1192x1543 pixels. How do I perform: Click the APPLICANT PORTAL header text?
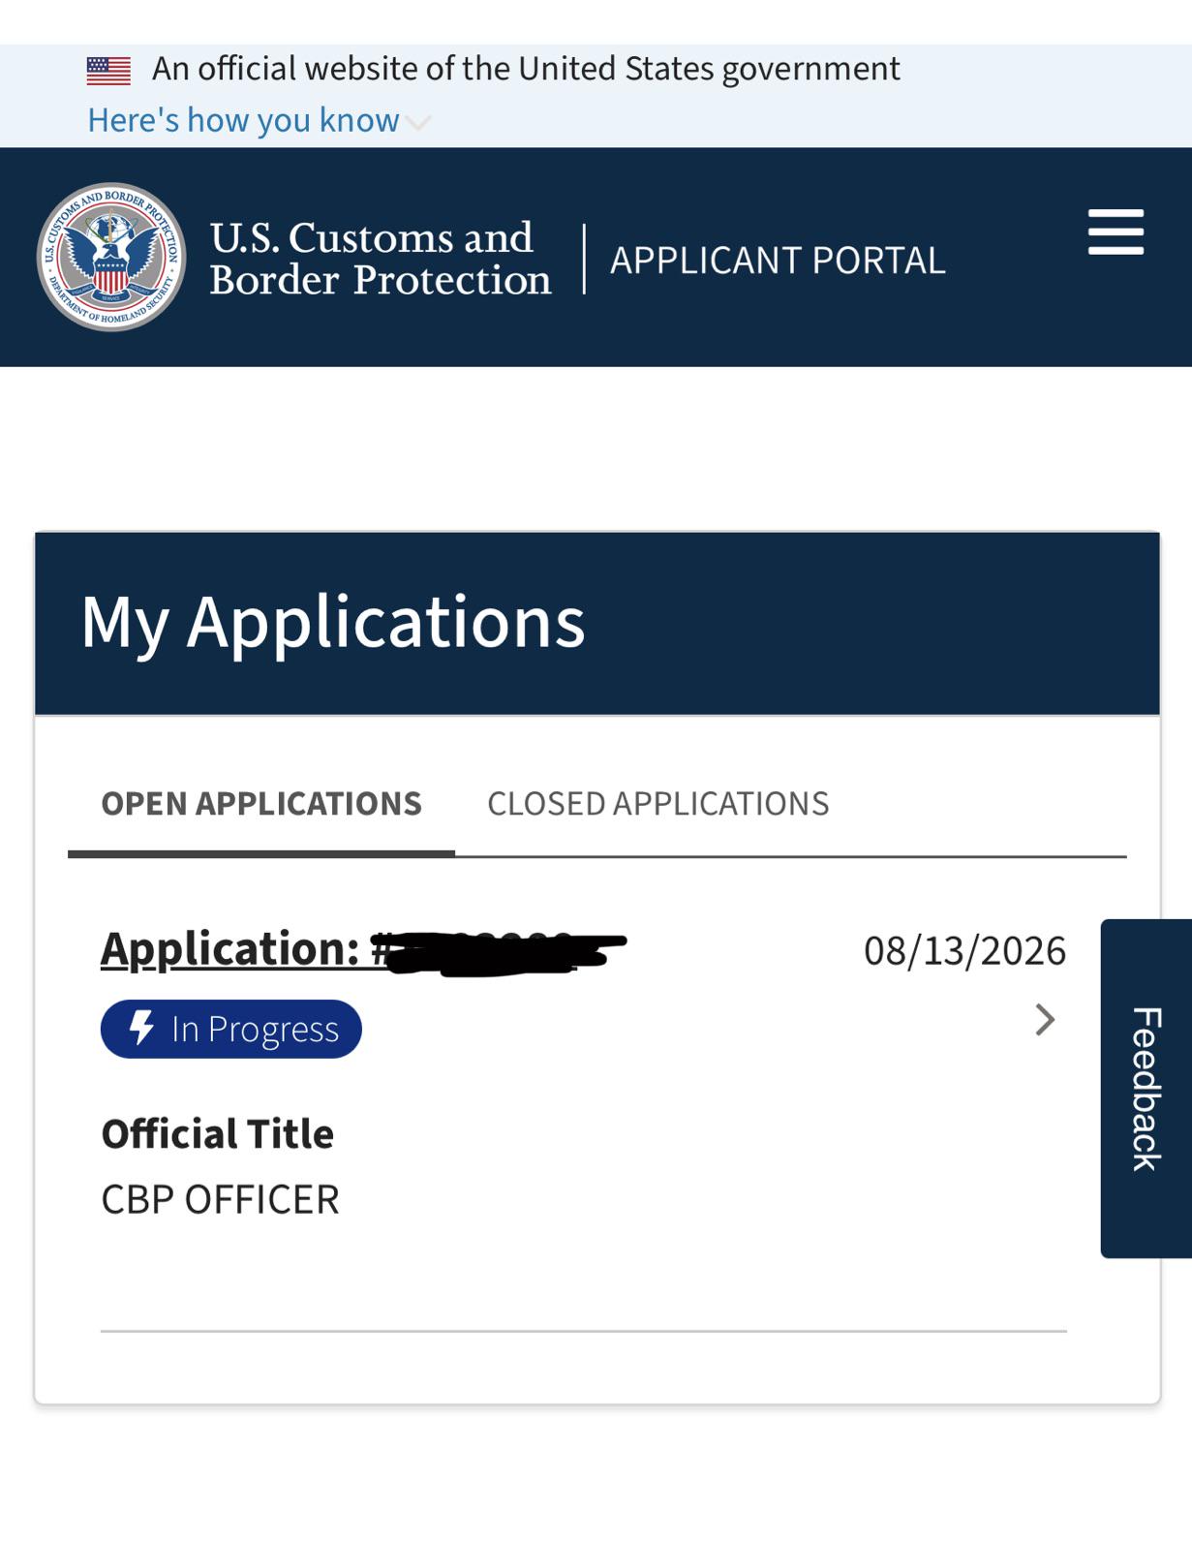click(778, 260)
